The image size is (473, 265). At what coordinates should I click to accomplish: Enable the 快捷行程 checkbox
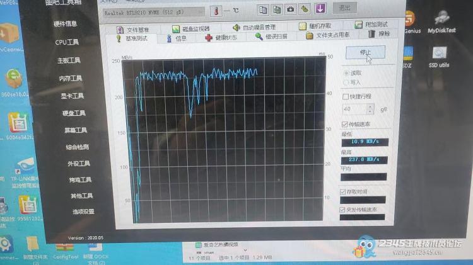tap(345, 96)
